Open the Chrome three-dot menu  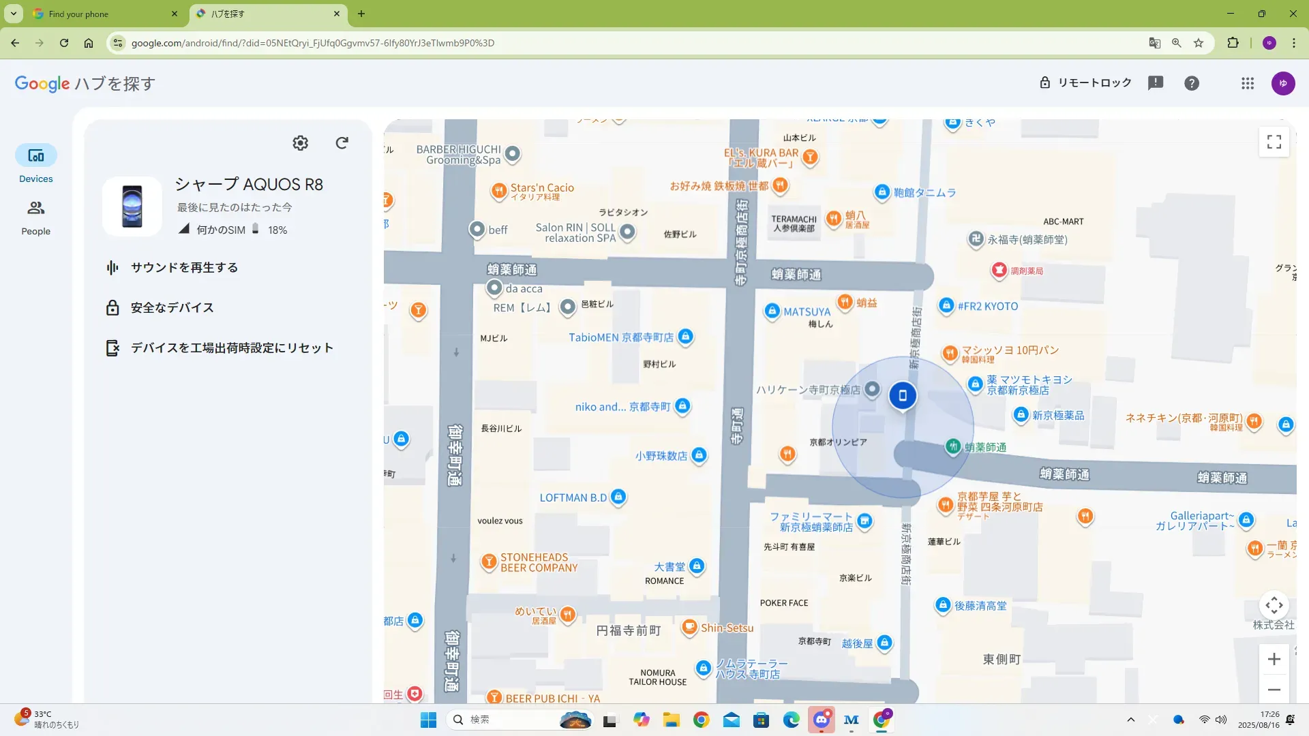(1294, 43)
